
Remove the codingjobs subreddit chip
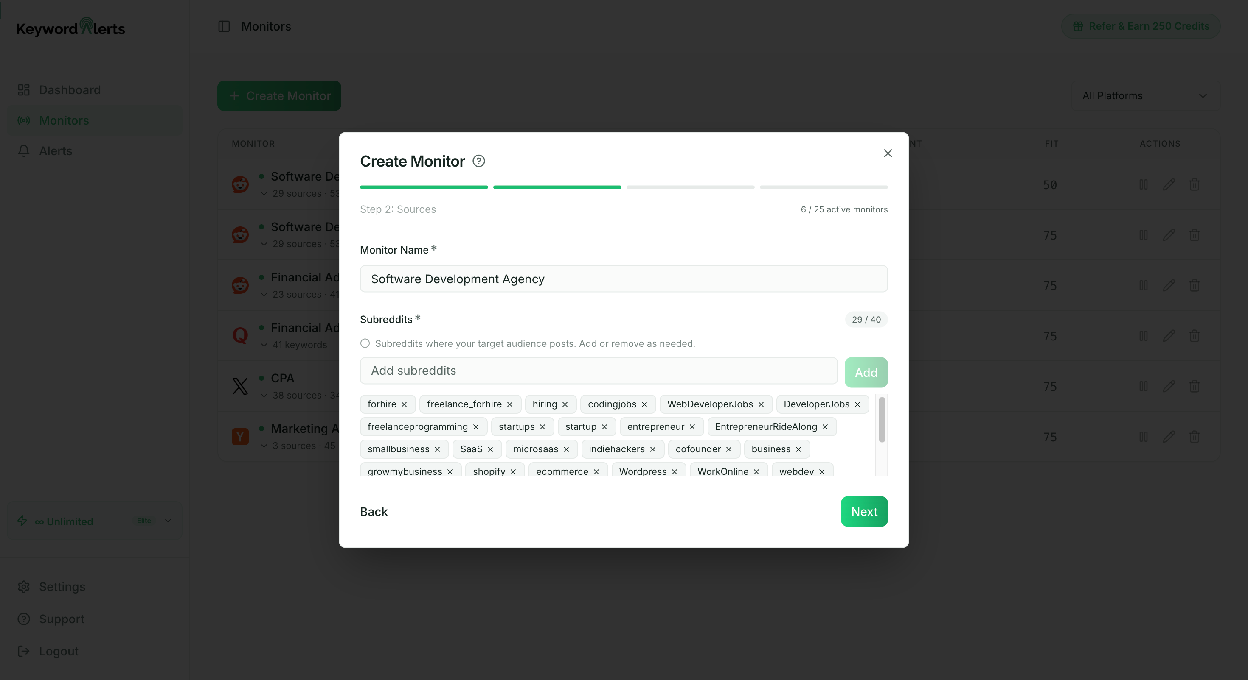(644, 404)
